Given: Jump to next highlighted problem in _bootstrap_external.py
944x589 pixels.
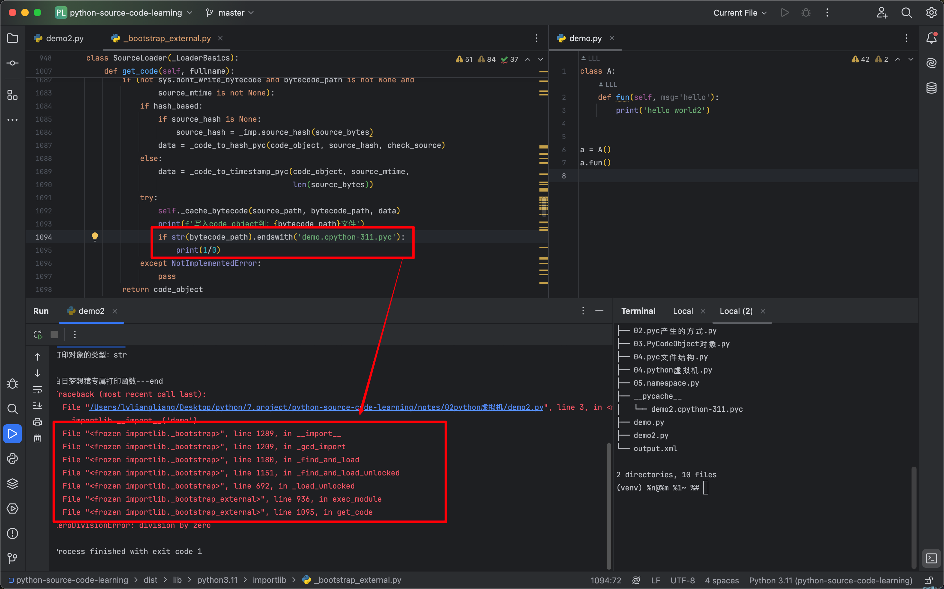Looking at the screenshot, I should tap(541, 59).
